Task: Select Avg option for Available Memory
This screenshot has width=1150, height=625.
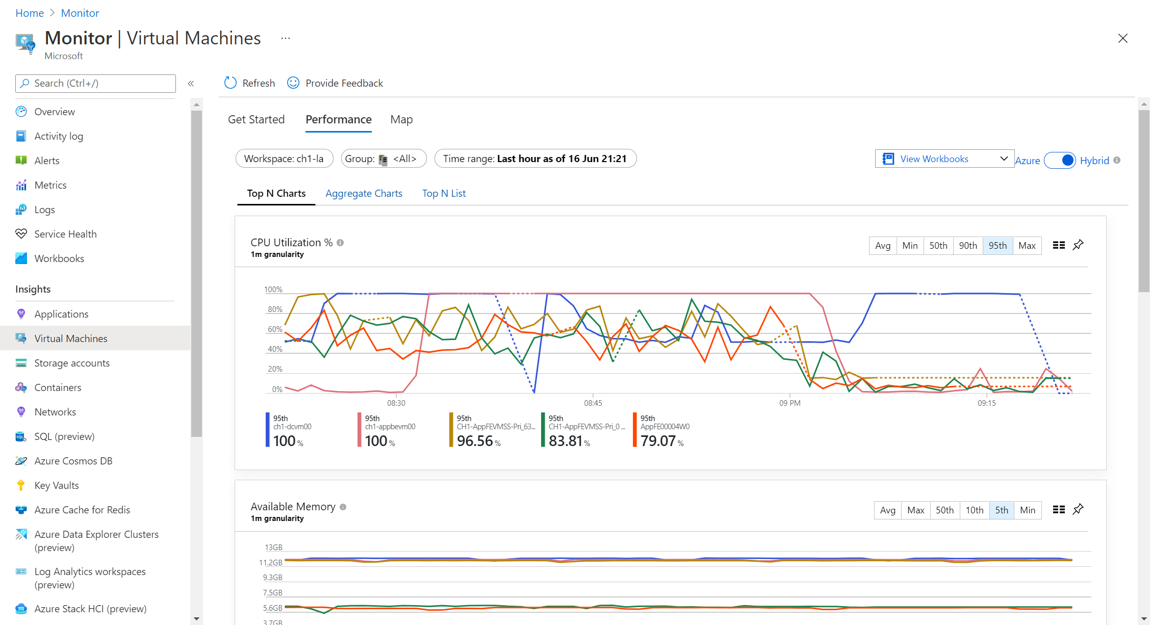Action: [x=887, y=510]
